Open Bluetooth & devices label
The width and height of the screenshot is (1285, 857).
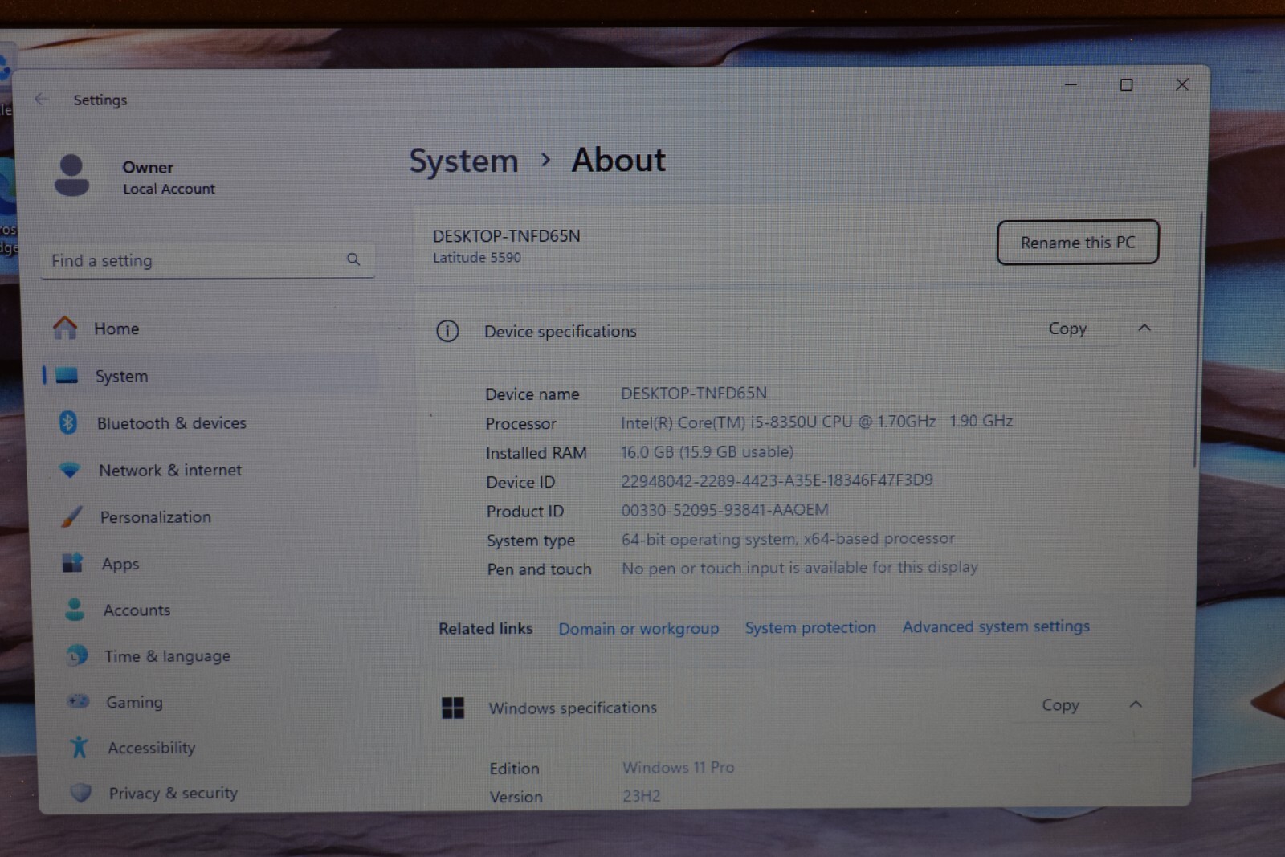(172, 423)
